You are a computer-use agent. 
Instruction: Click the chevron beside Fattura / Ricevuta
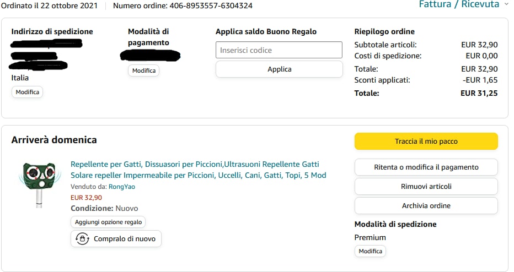(x=506, y=4)
